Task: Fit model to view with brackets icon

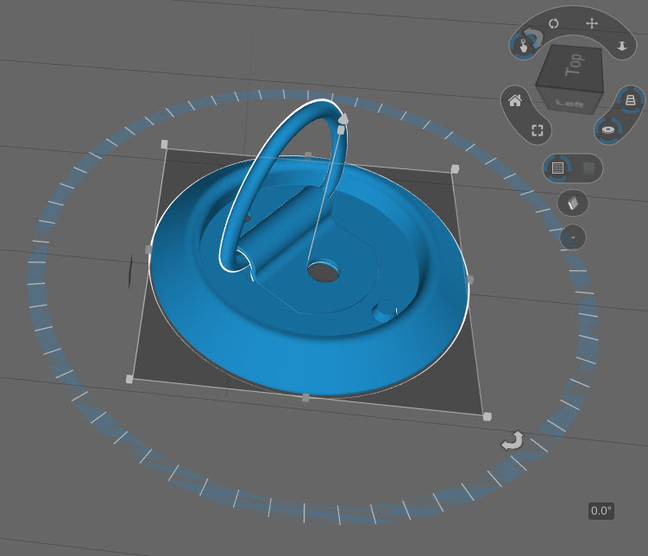Action: (538, 130)
